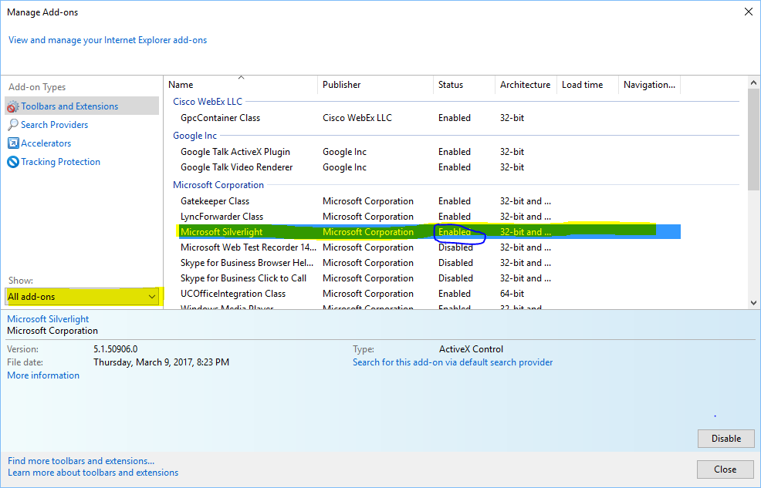The image size is (761, 488).
Task: Select Search Providers add-on type
Action: click(x=54, y=125)
